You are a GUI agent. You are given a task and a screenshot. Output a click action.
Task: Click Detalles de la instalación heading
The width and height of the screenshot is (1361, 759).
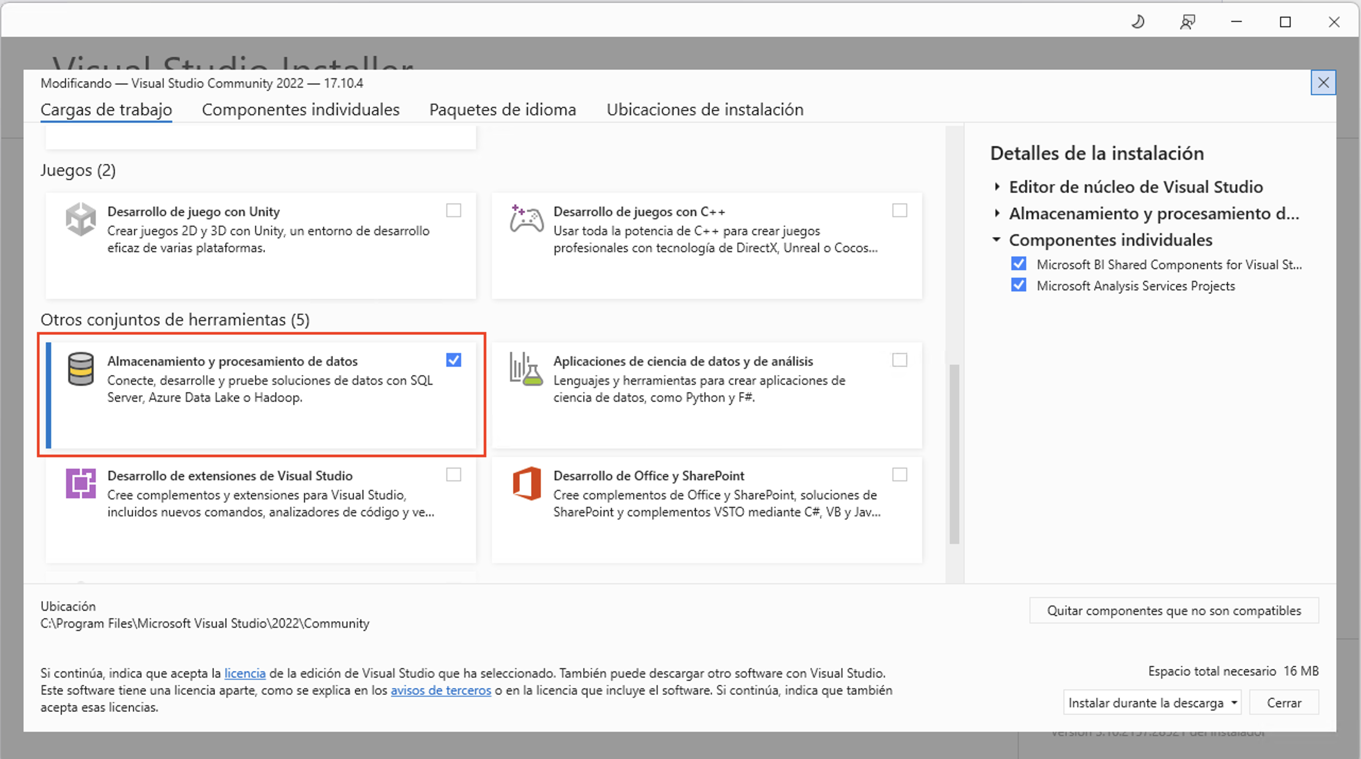point(1097,153)
